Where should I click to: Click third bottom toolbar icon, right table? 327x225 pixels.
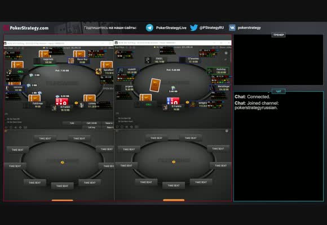[x=127, y=127]
